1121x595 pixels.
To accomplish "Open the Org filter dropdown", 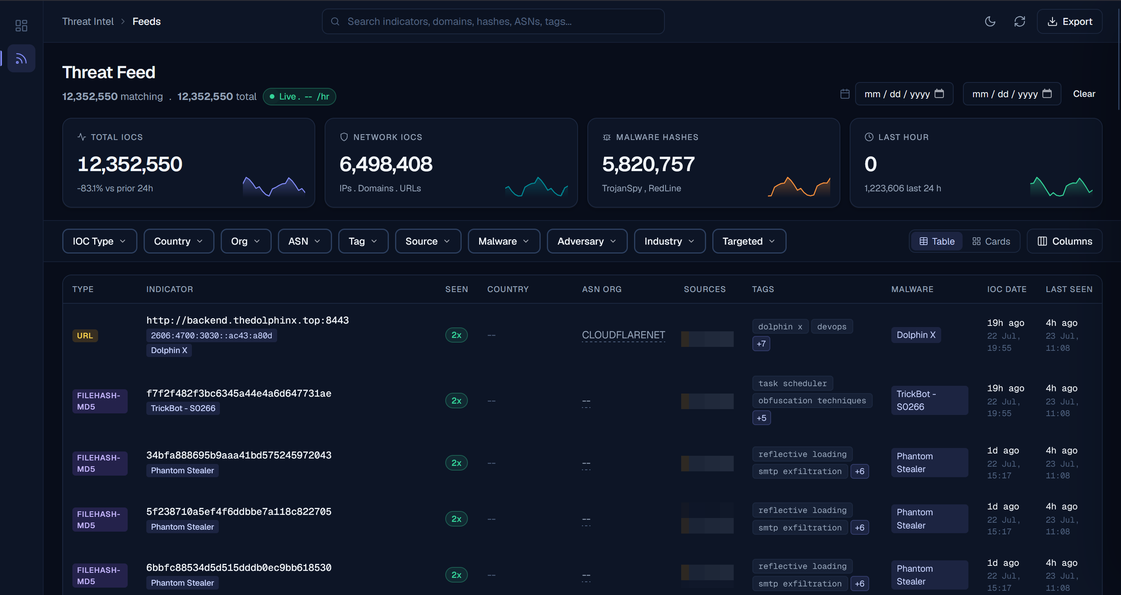I will [246, 241].
